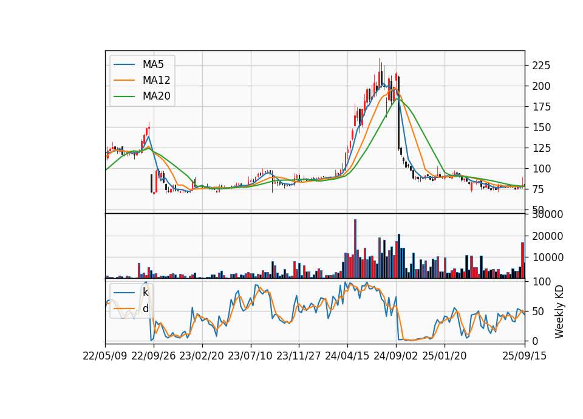This screenshot has height=419, width=583.
Task: Click the volume axis value 10000
Action: [548, 257]
